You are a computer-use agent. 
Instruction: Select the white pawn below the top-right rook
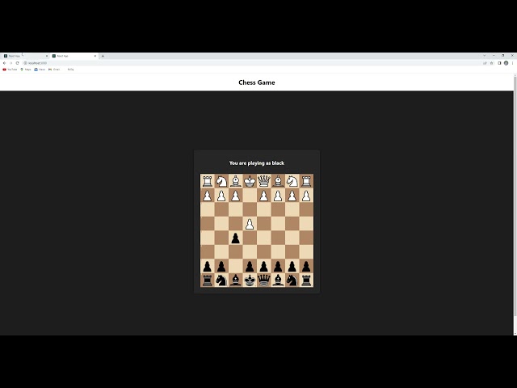click(x=306, y=196)
